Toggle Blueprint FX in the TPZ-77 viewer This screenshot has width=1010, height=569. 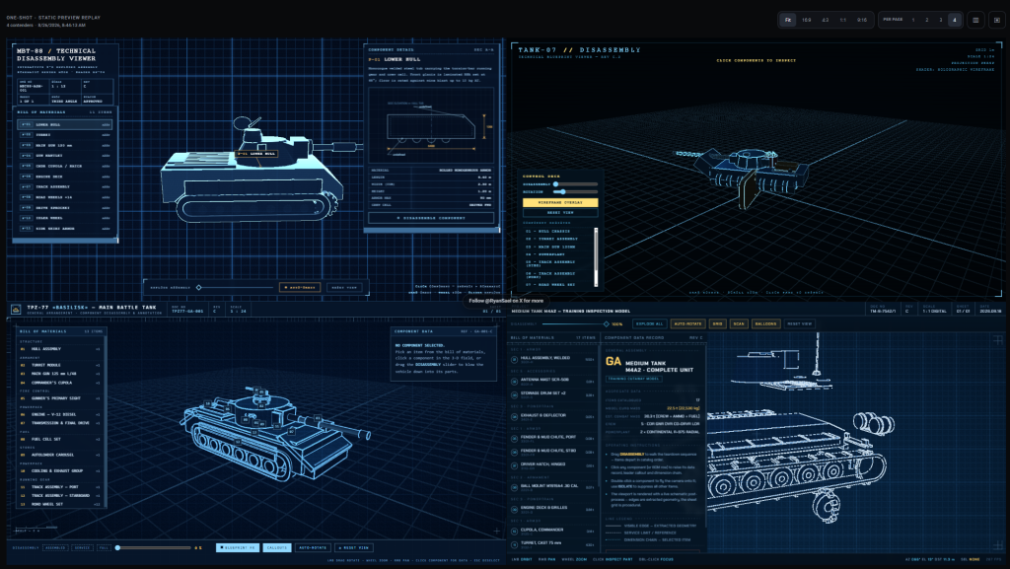pyautogui.click(x=238, y=547)
